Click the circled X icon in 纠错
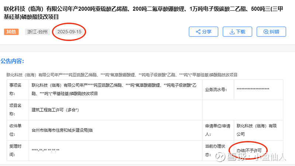The width and height of the screenshot is (295, 166). [x=266, y=32]
